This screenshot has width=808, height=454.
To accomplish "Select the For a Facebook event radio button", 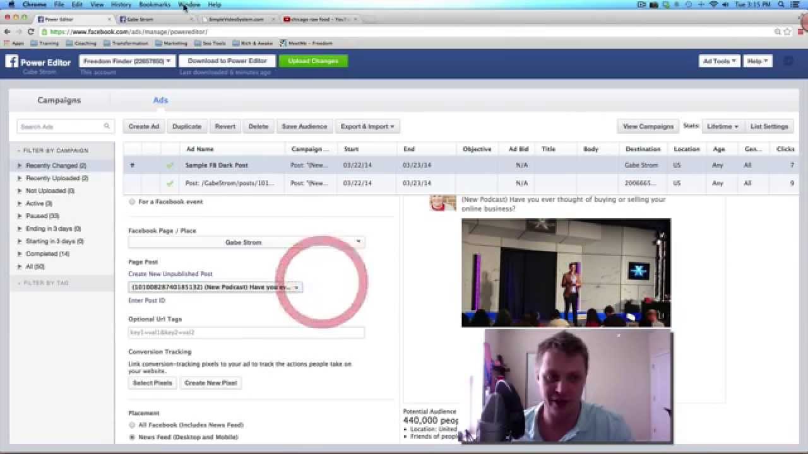I will [132, 202].
